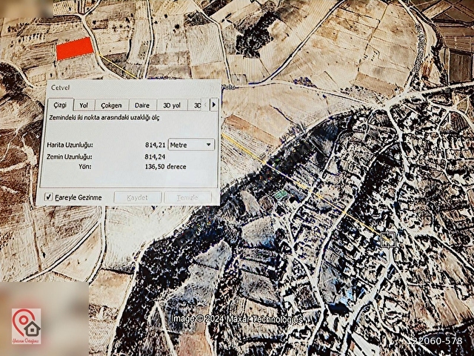Click the Temizle button
This screenshot has width=474, height=356.
click(x=187, y=197)
